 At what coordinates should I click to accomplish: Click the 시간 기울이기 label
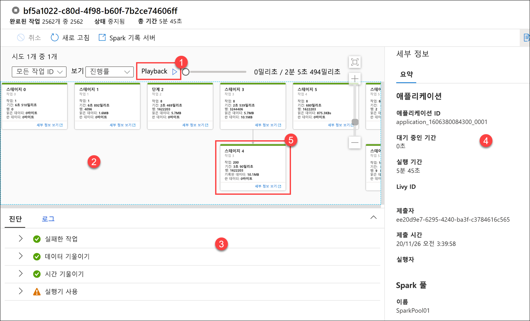[x=64, y=274]
